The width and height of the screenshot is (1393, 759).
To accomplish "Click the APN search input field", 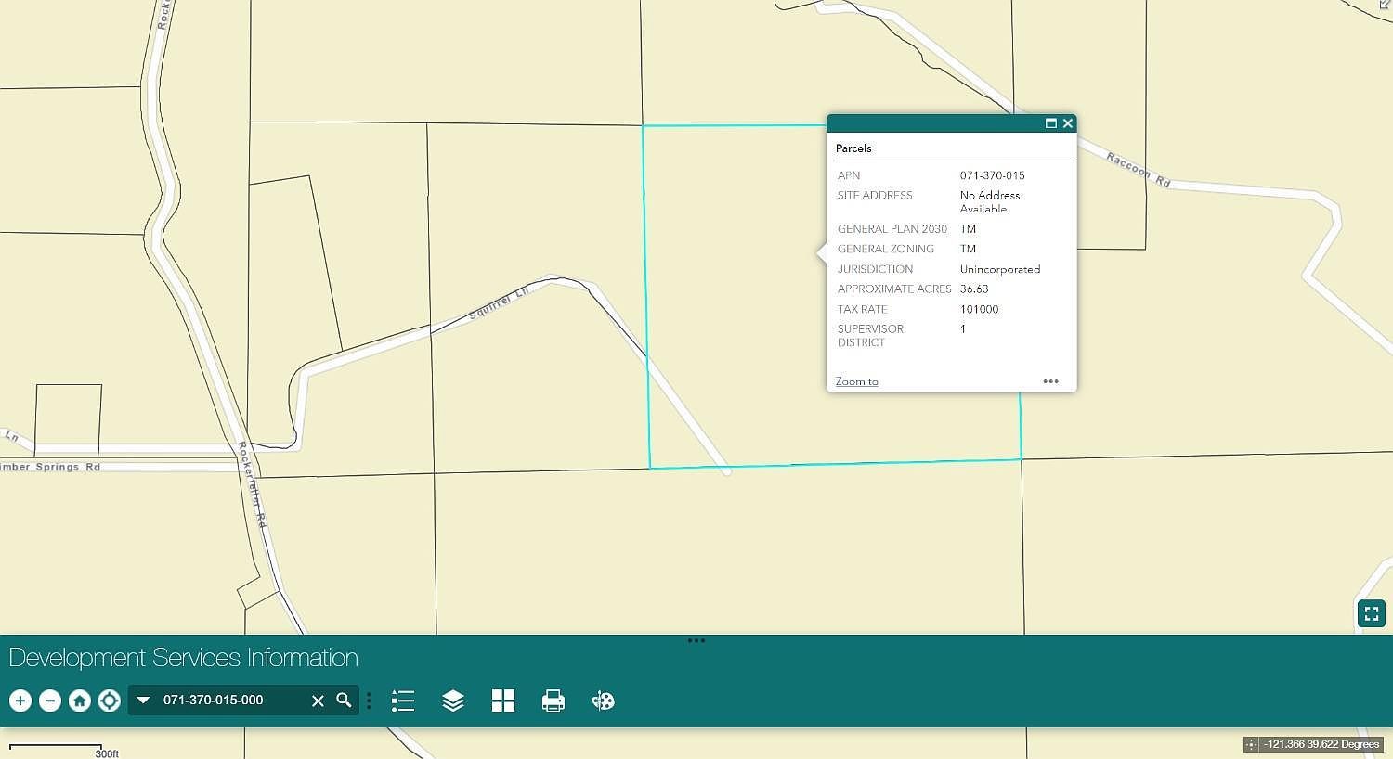I will 232,701.
